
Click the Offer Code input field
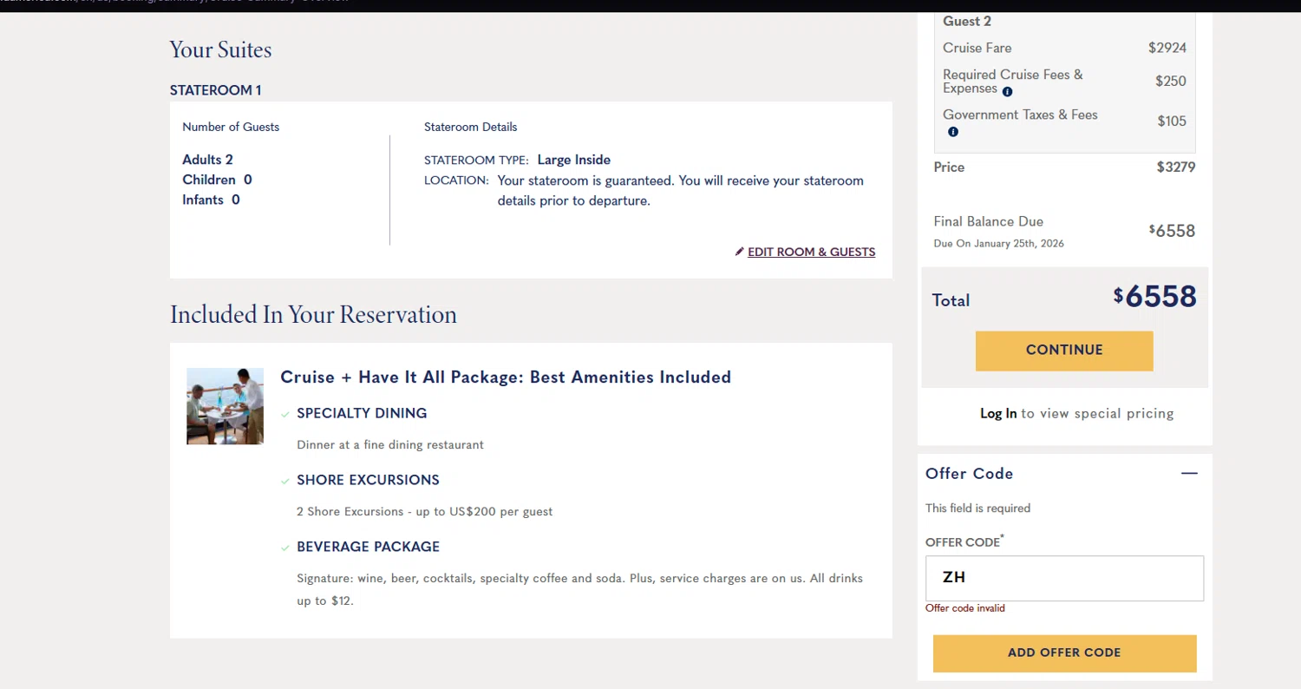1064,578
